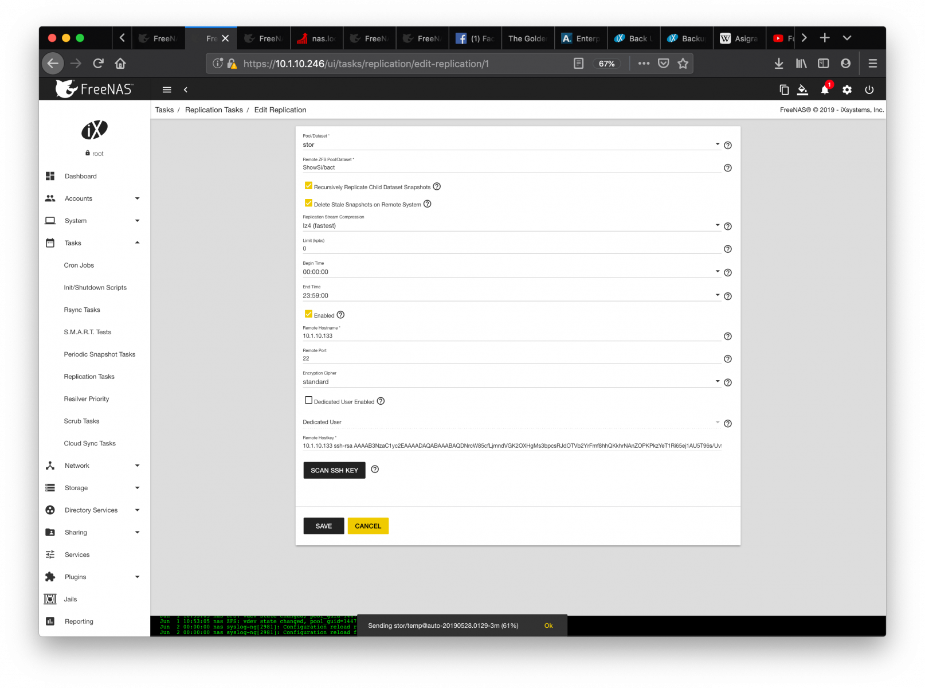Click the Limit (kbps) input field
The width and height of the screenshot is (925, 688).
pyautogui.click(x=511, y=248)
